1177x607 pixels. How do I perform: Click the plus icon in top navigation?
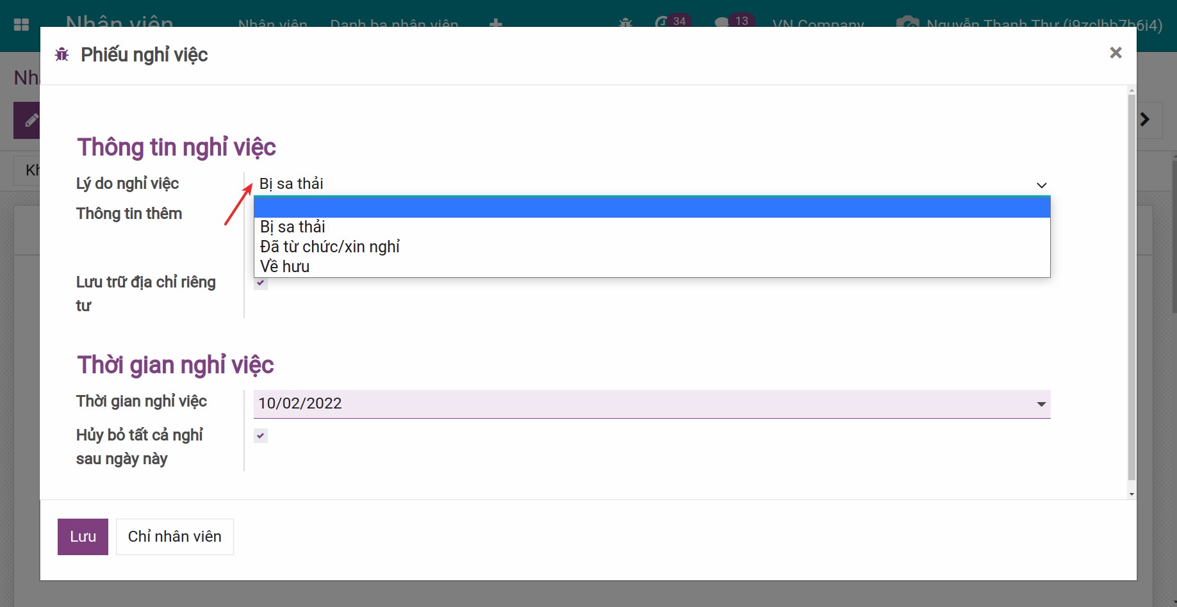(495, 24)
